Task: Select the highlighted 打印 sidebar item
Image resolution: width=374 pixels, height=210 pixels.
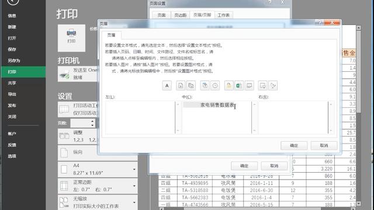Action: point(23,72)
